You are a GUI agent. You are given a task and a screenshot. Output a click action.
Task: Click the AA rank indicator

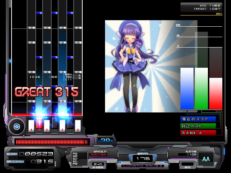tap(206, 159)
